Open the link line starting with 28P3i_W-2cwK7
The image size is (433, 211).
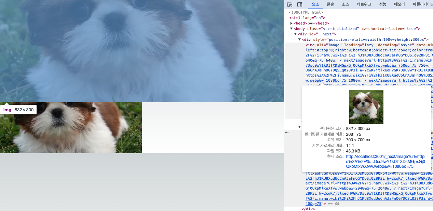click(x=369, y=193)
